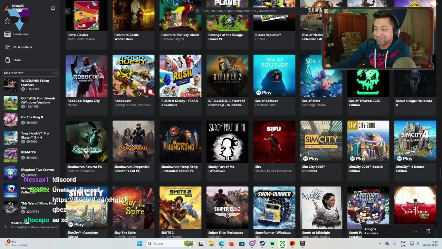The height and width of the screenshot is (249, 442).
Task: Open Revenge of the Savage Planet tile
Action: (228, 24)
